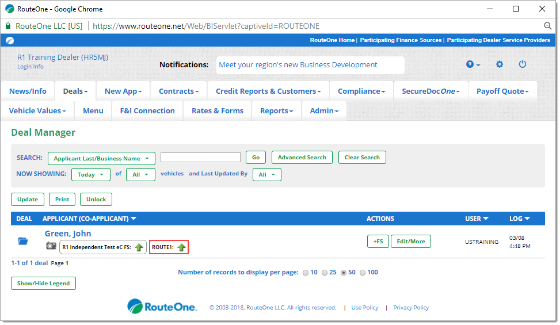The height and width of the screenshot is (325, 560).
Task: Click the R1 Training Dealer (HR5MJ) name
Action: (x=63, y=58)
